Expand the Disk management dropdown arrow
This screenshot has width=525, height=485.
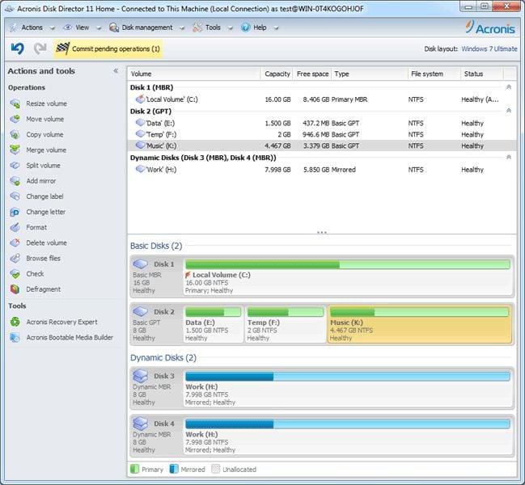pyautogui.click(x=182, y=28)
